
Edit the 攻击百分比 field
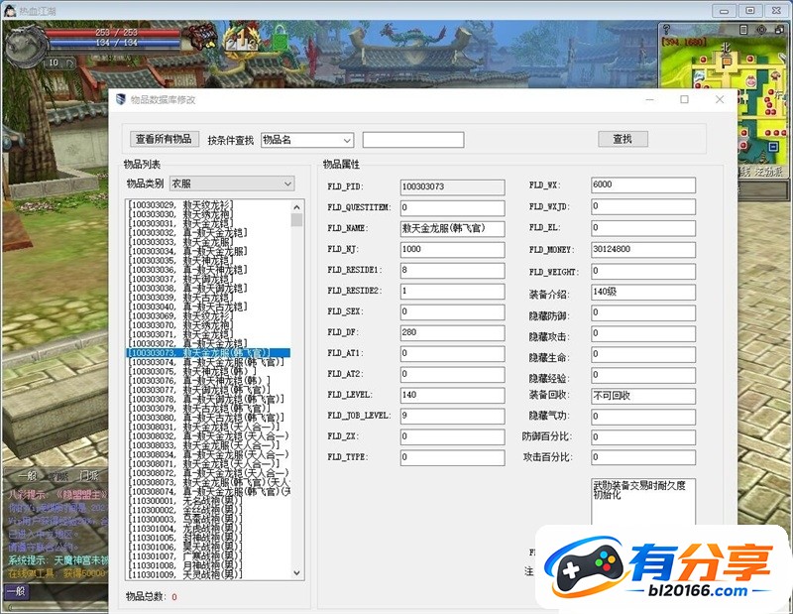(x=642, y=457)
